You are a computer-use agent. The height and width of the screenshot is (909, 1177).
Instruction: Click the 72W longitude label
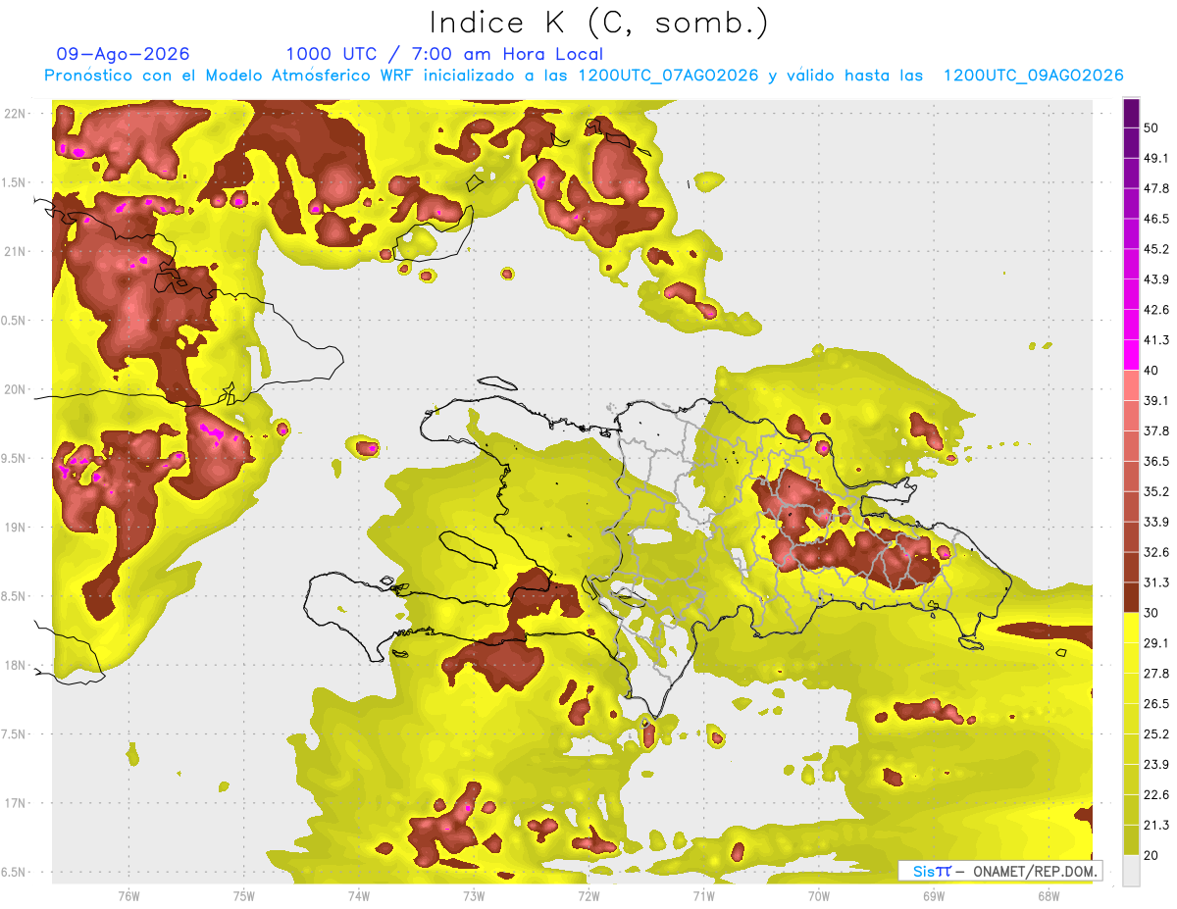(588, 895)
